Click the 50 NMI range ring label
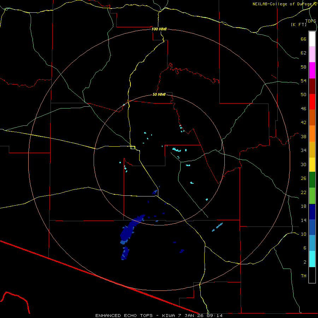318x318 pixels. [159, 94]
